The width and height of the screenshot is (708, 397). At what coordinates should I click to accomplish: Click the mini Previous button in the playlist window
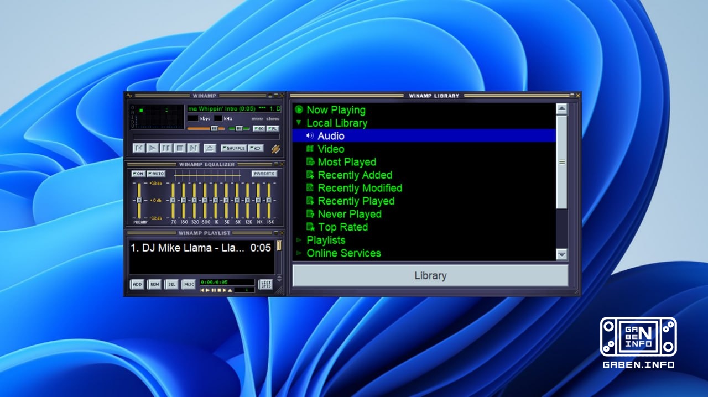(x=202, y=290)
